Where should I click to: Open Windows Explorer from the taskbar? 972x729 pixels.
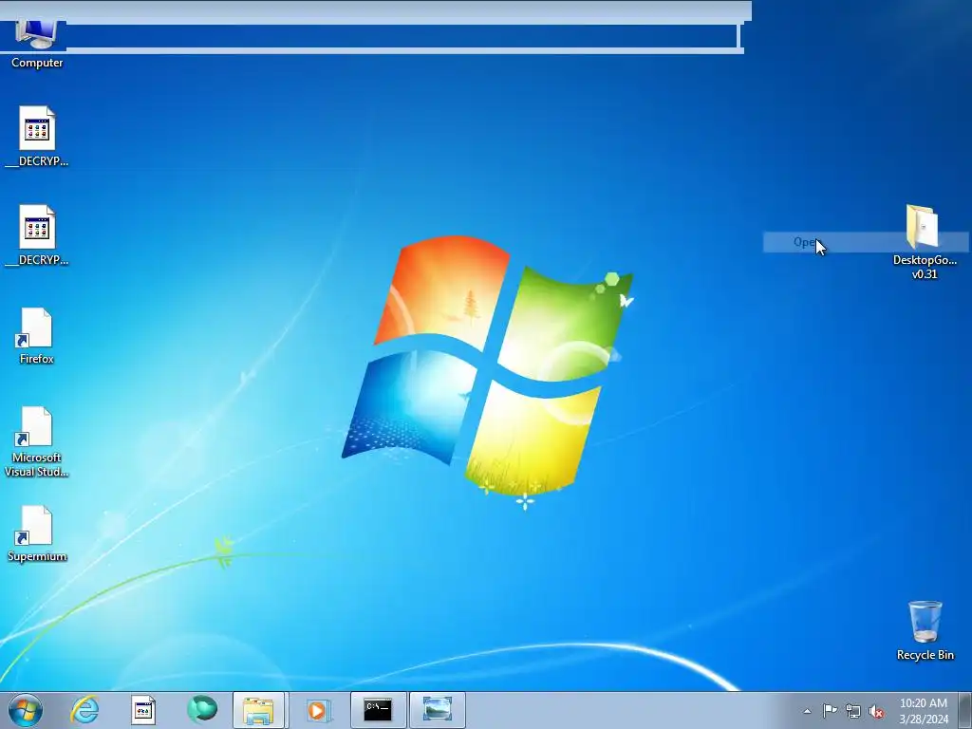coord(258,710)
